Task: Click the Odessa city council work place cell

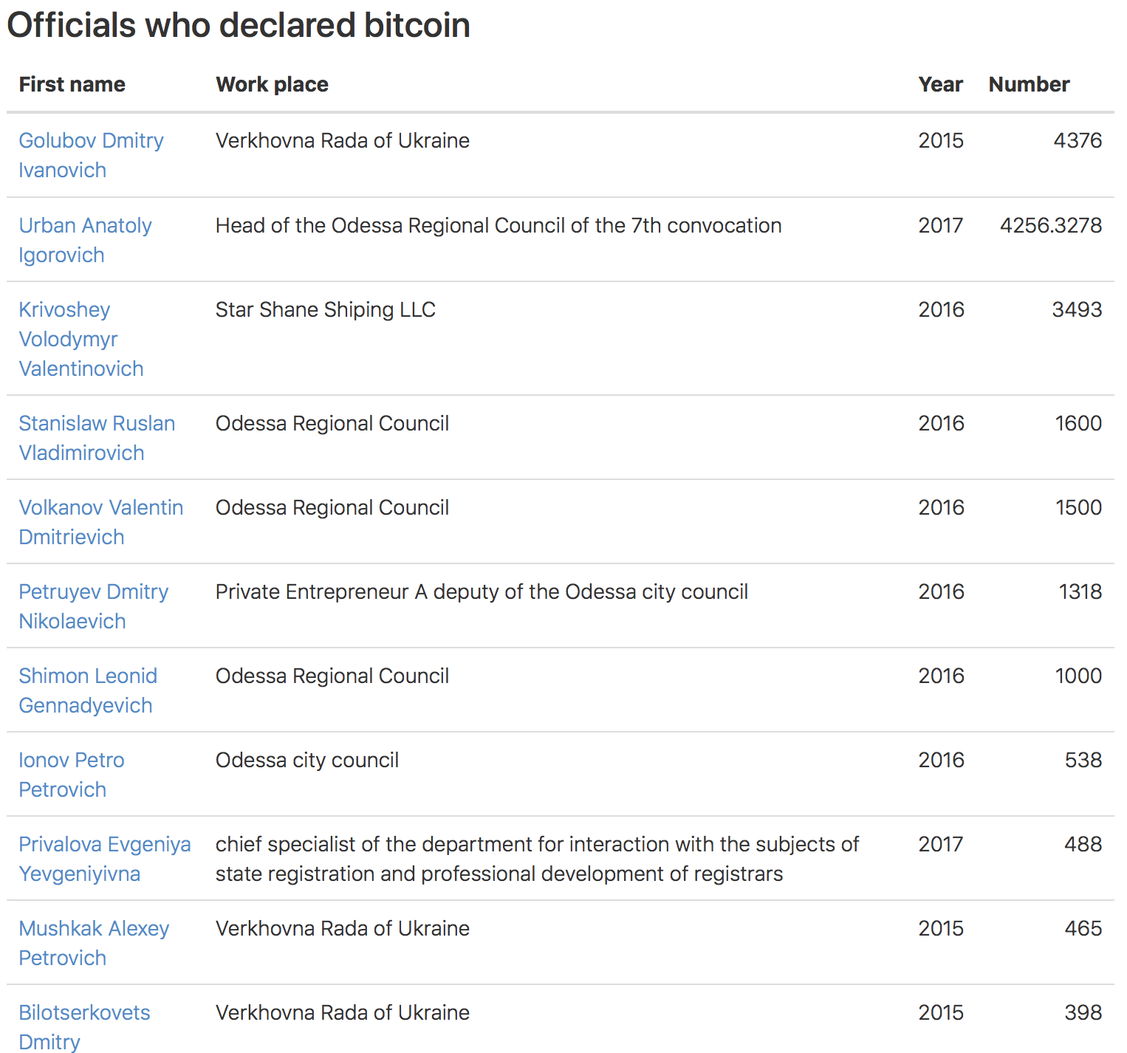Action: coord(307,760)
